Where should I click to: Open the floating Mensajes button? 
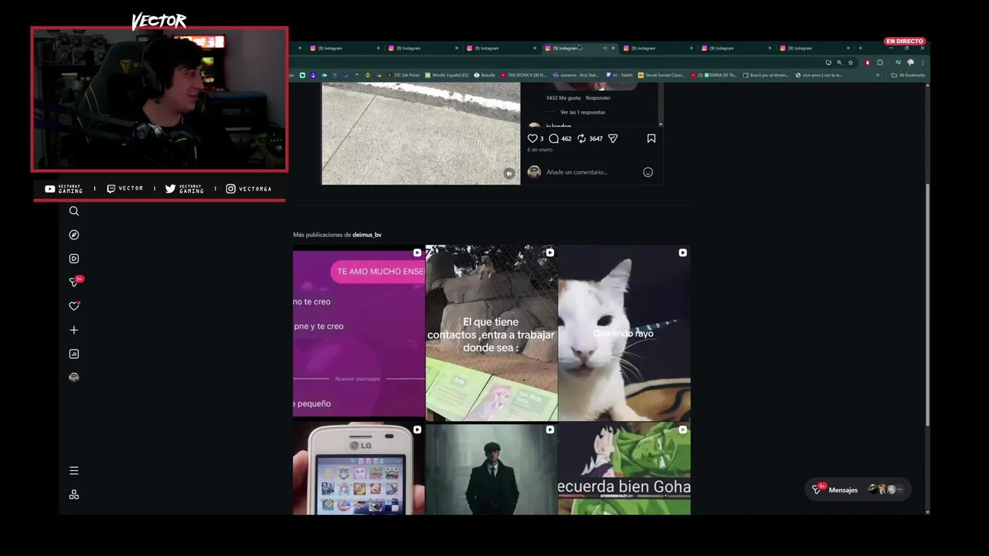(857, 490)
